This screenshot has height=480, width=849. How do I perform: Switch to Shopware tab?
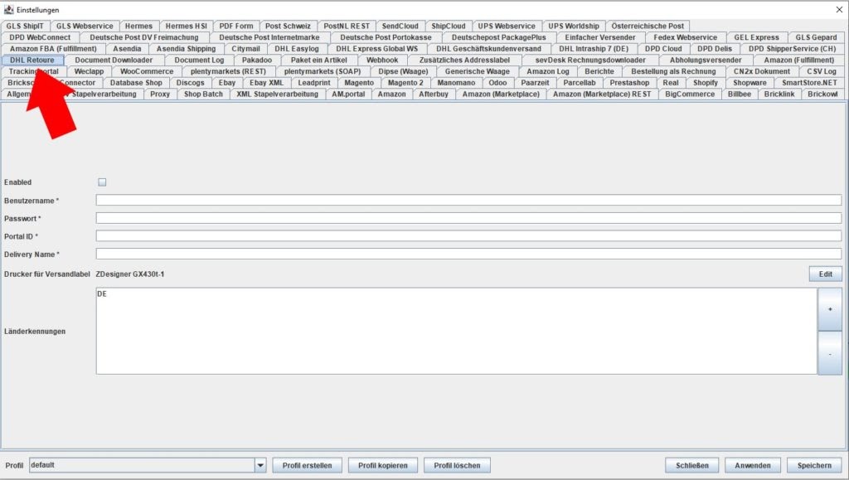tap(750, 83)
